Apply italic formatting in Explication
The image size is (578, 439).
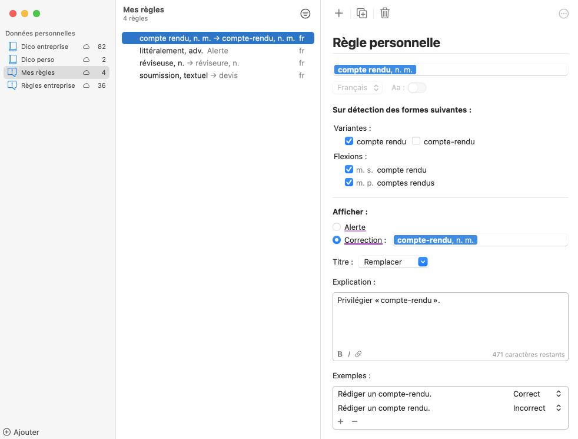(x=349, y=354)
